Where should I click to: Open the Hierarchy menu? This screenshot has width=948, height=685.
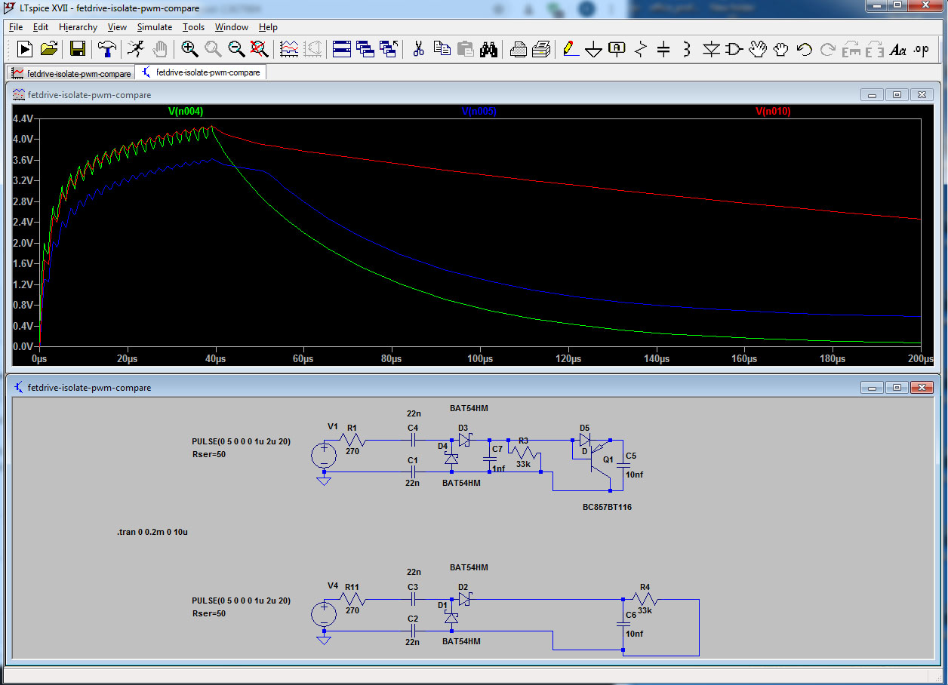(78, 27)
